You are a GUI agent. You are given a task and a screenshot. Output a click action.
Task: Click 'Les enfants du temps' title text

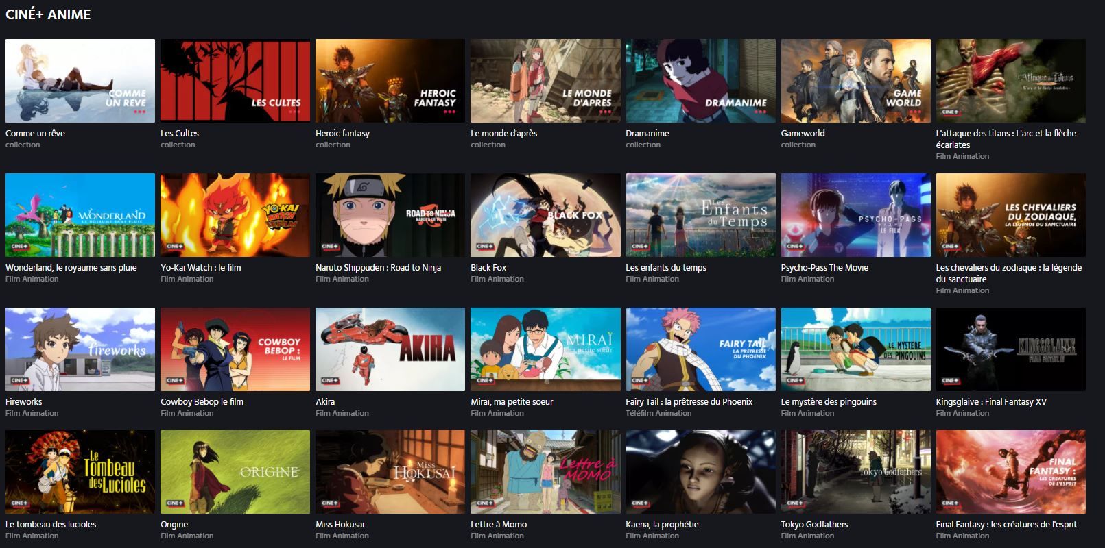click(x=666, y=267)
